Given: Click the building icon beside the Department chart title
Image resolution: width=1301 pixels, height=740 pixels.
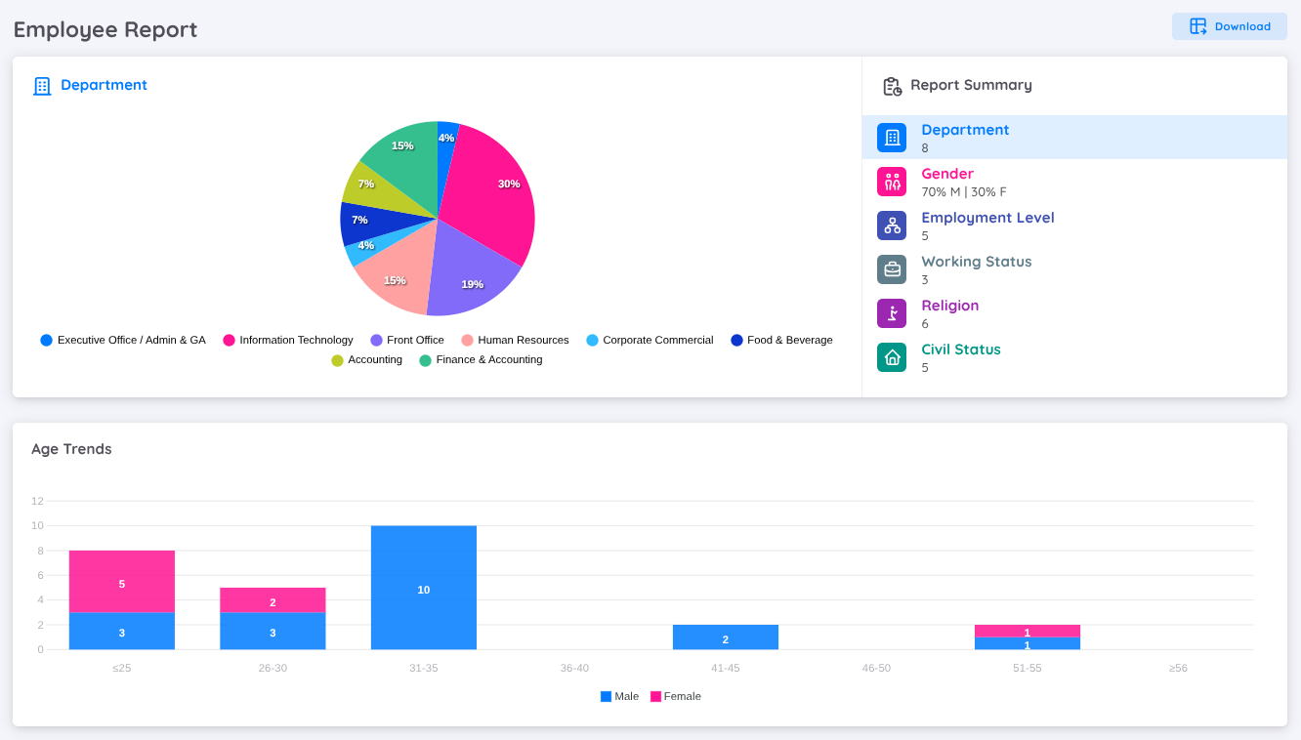Looking at the screenshot, I should (x=42, y=85).
